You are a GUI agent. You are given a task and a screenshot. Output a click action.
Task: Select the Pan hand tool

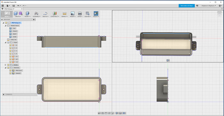[106, 113]
